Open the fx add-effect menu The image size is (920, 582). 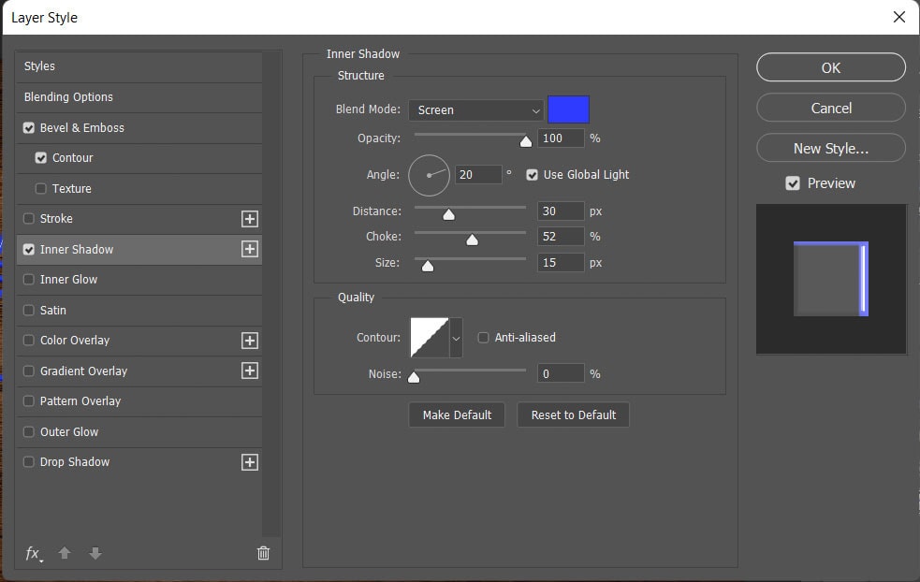coord(34,553)
